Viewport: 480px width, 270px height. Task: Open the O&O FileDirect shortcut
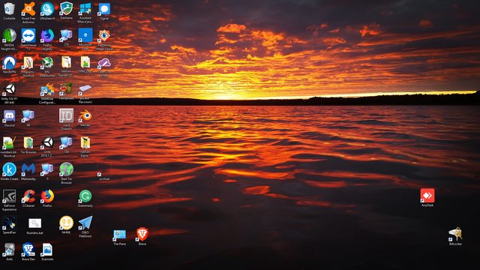point(85,224)
